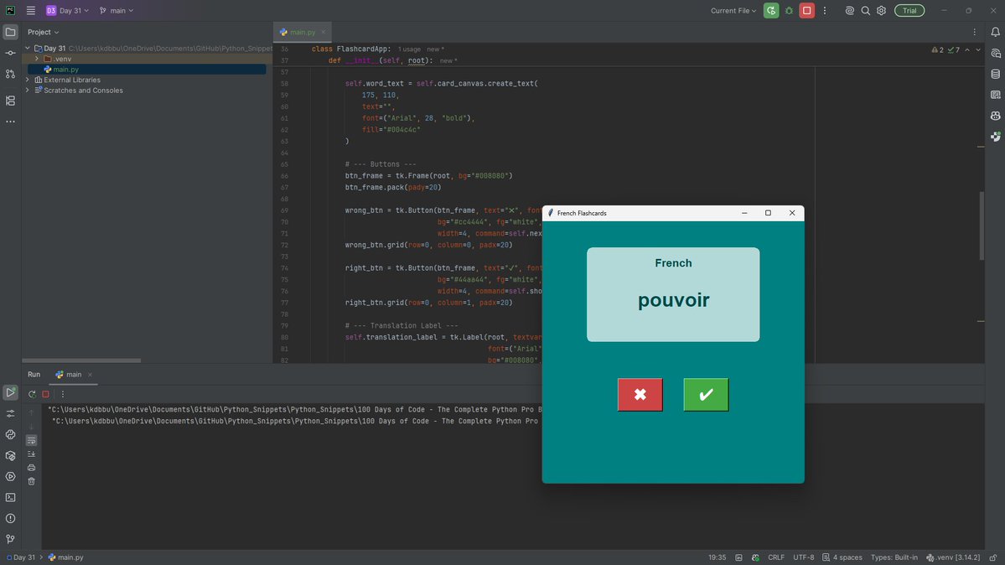Click the .venv interpreter status entry
The image size is (1005, 565).
(x=953, y=557)
